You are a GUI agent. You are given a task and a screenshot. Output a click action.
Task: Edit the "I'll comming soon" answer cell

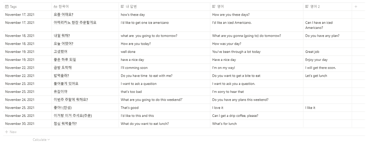click(x=164, y=68)
